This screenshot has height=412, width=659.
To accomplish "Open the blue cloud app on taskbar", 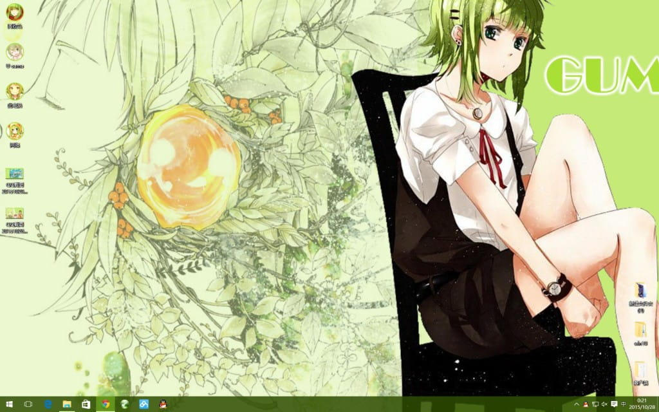I will coord(144,404).
